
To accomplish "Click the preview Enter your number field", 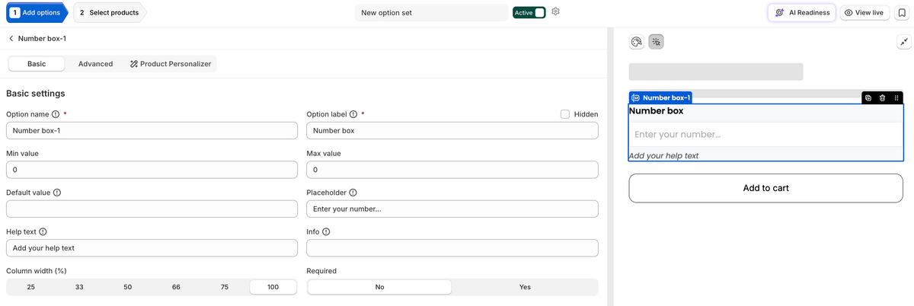I will pos(765,135).
